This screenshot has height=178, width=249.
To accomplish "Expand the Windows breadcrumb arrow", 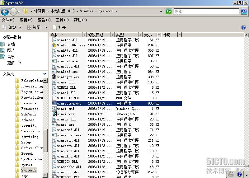I will click(96, 11).
